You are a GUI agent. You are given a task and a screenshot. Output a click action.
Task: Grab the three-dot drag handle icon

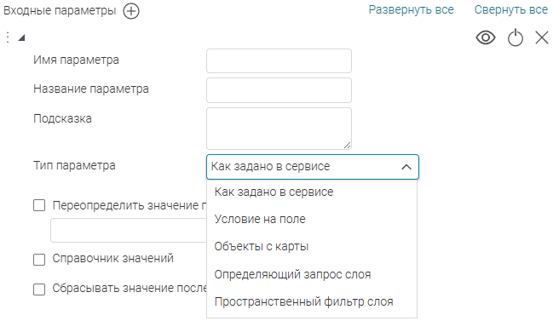(8, 37)
